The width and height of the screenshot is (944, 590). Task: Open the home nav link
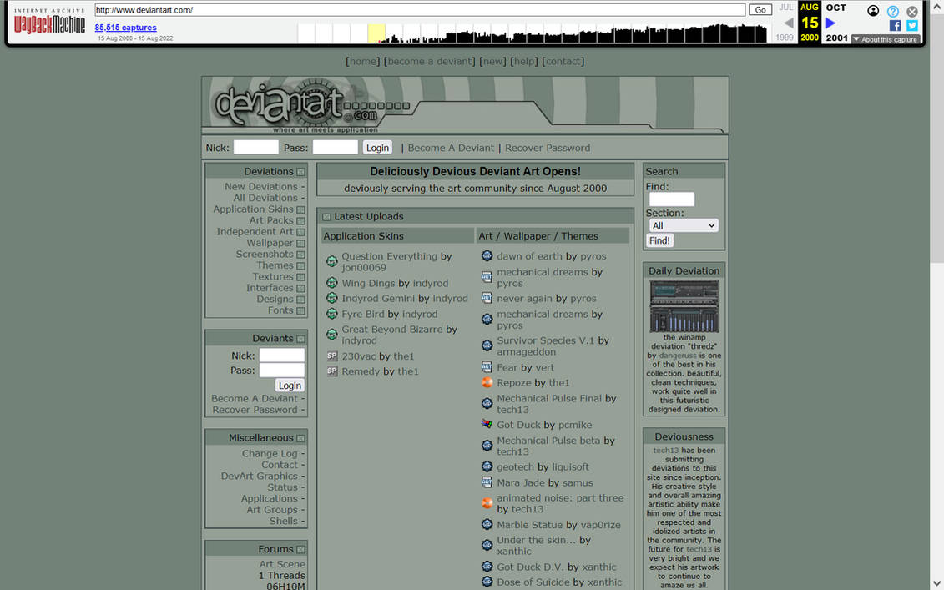point(363,62)
